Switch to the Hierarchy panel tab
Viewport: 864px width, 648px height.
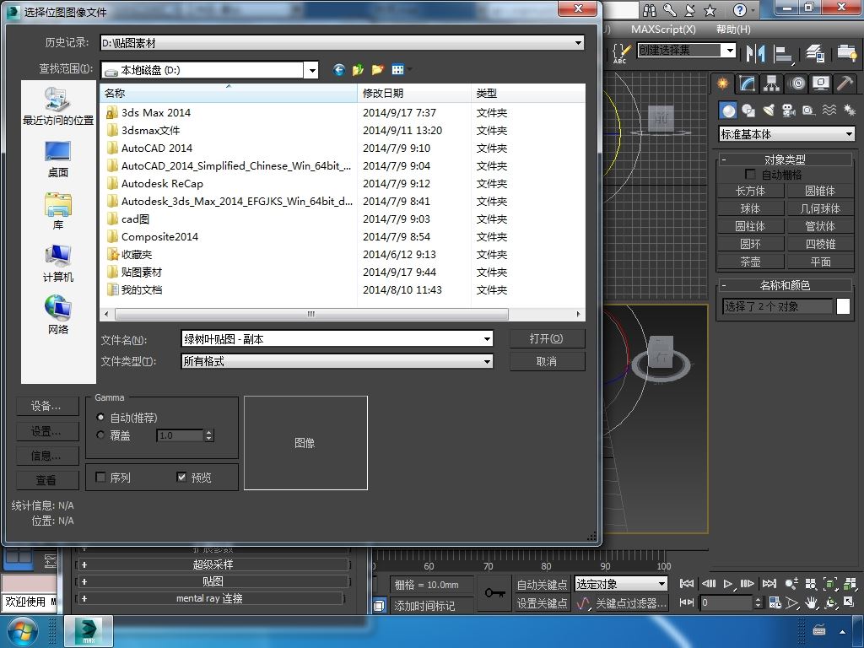pyautogui.click(x=771, y=84)
